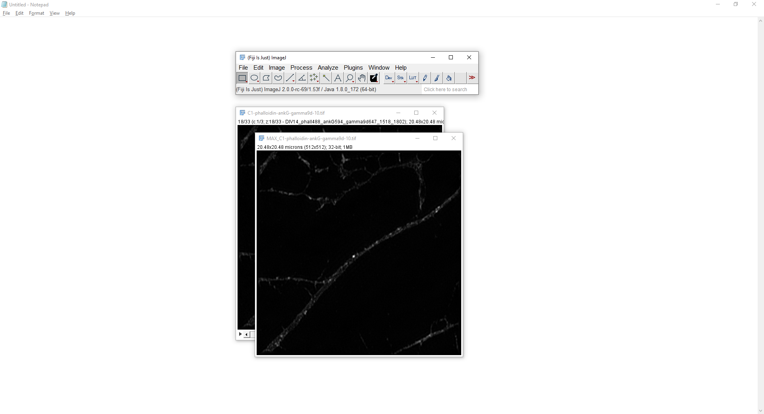Click the Fiji icon in ImageJ title bar
This screenshot has height=414, width=764.
click(242, 58)
